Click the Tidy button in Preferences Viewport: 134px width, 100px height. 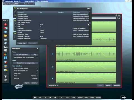pos(35,55)
